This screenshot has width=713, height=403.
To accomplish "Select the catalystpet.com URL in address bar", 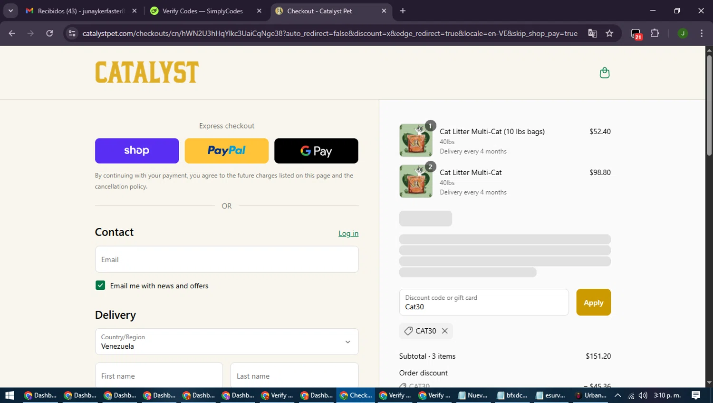I will [x=330, y=33].
